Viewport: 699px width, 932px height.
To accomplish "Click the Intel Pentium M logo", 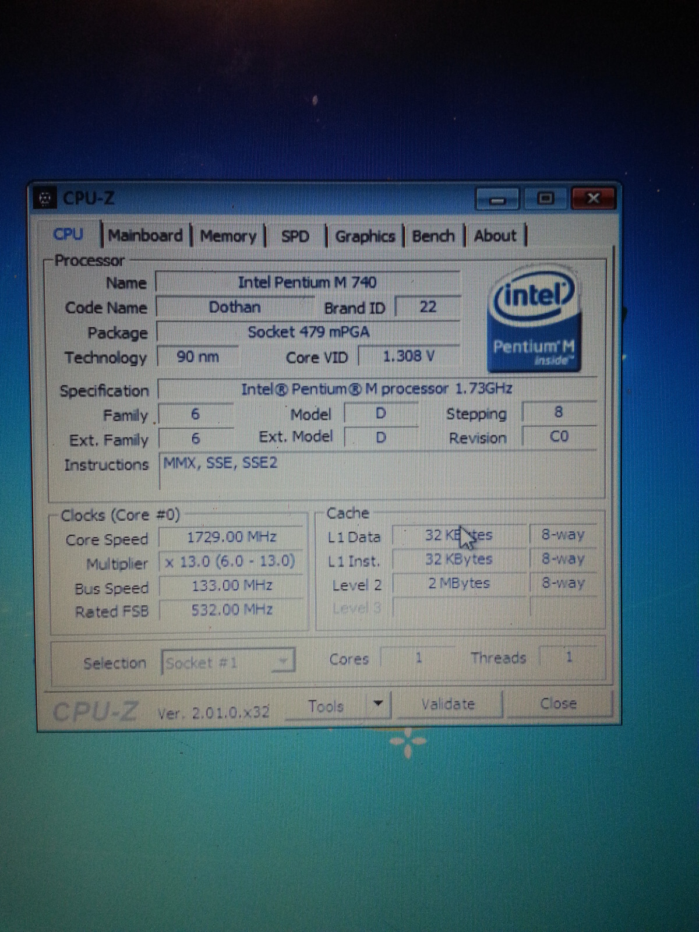I will tap(534, 320).
